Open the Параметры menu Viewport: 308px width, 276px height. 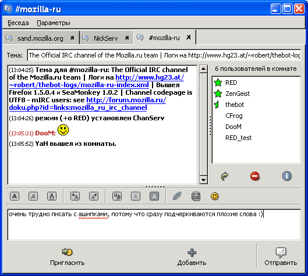(54, 23)
